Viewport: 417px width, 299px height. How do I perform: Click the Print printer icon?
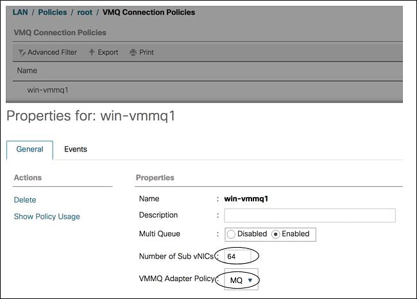click(133, 53)
